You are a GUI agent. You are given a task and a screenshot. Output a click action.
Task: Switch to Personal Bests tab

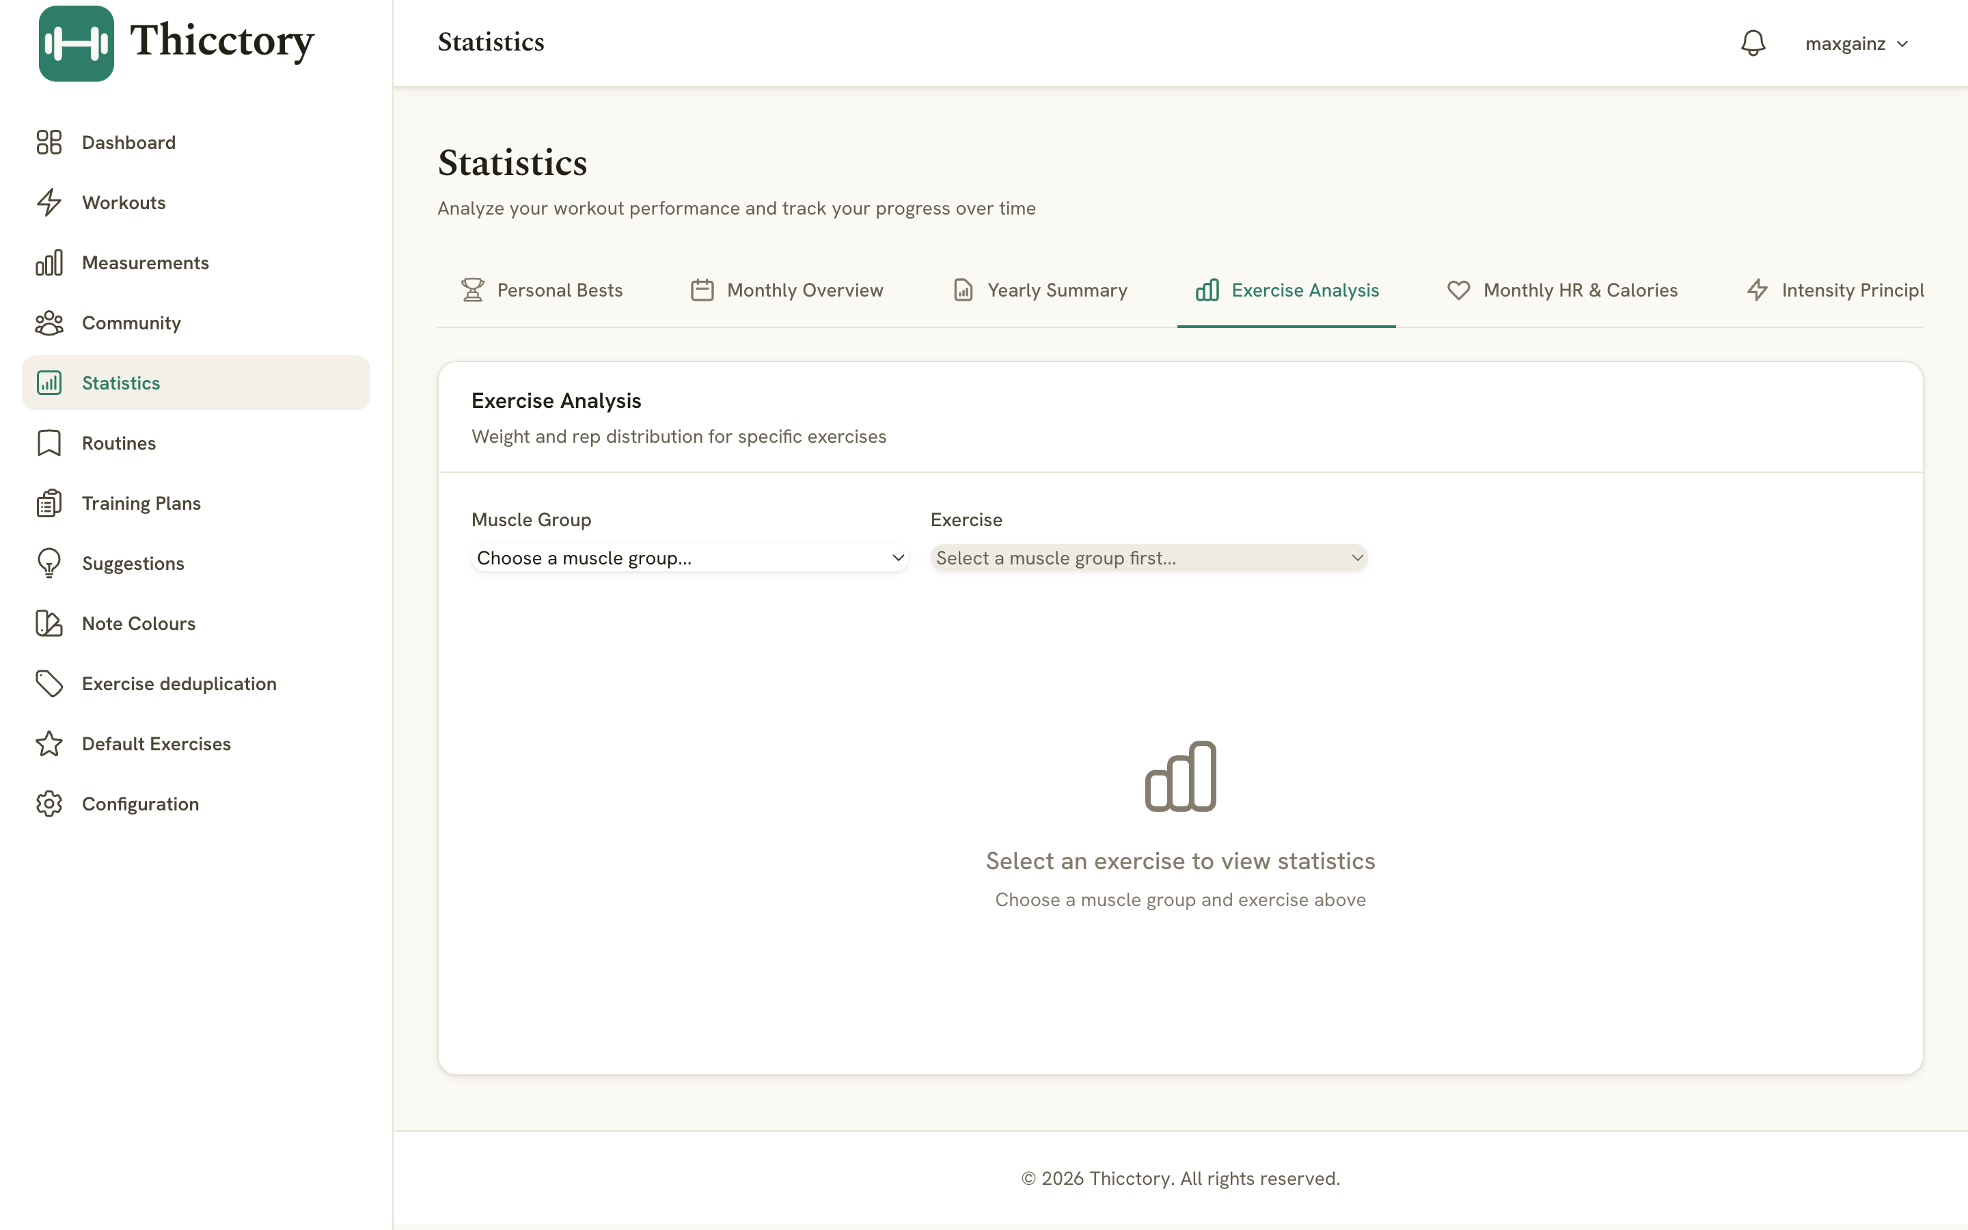[x=542, y=290]
